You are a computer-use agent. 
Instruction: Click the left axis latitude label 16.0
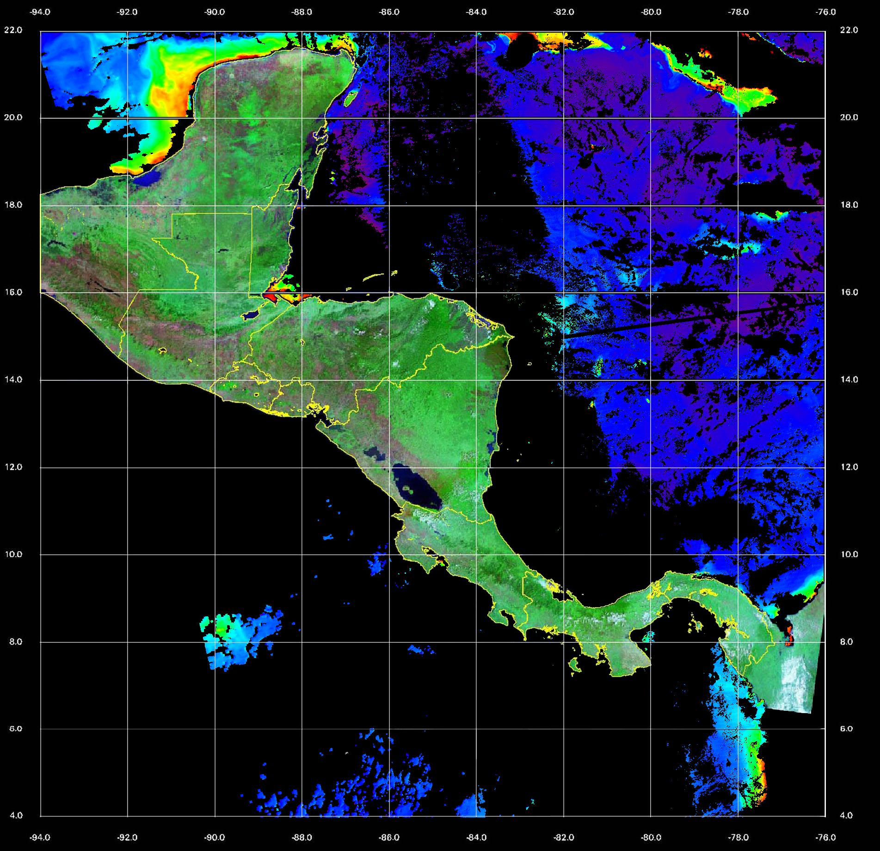[x=13, y=292]
